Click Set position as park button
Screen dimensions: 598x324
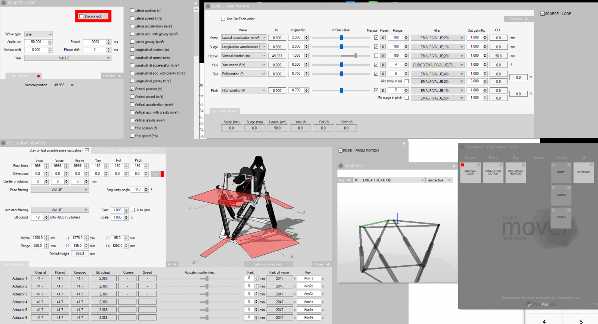[268, 264]
